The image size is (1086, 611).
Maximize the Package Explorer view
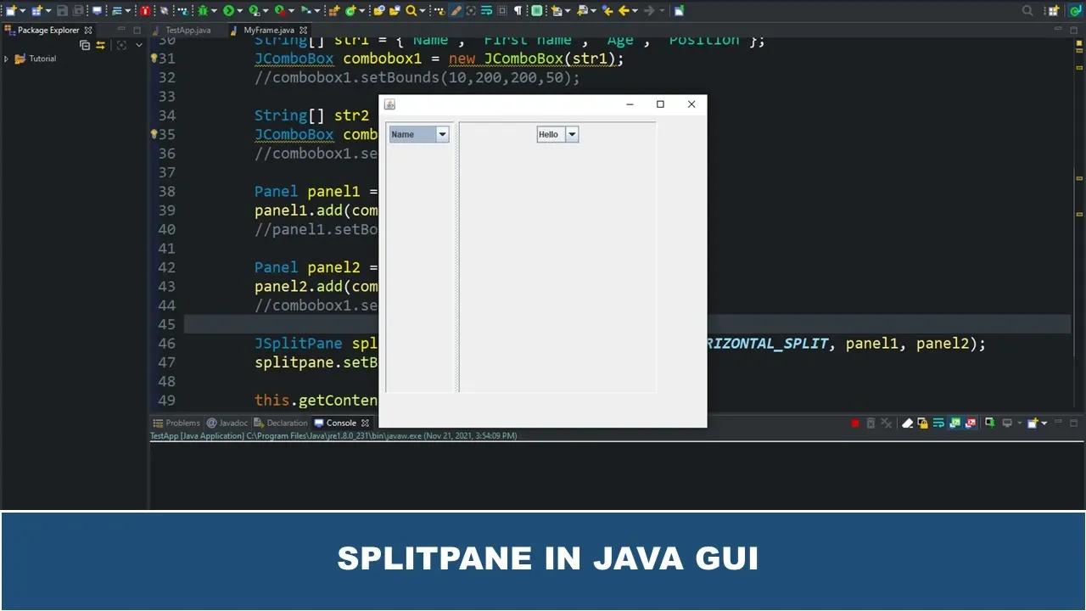(137, 30)
